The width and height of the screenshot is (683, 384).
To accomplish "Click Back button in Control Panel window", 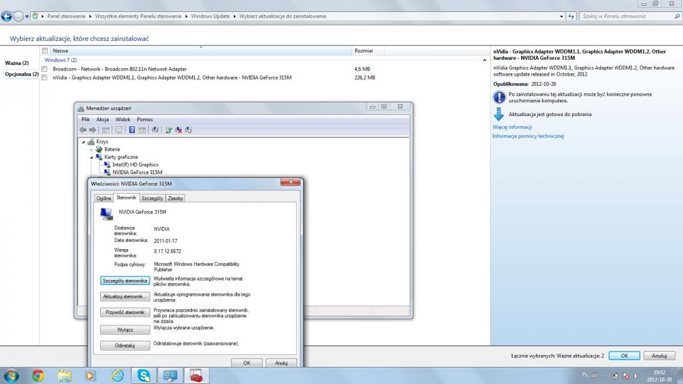I will click(7, 16).
